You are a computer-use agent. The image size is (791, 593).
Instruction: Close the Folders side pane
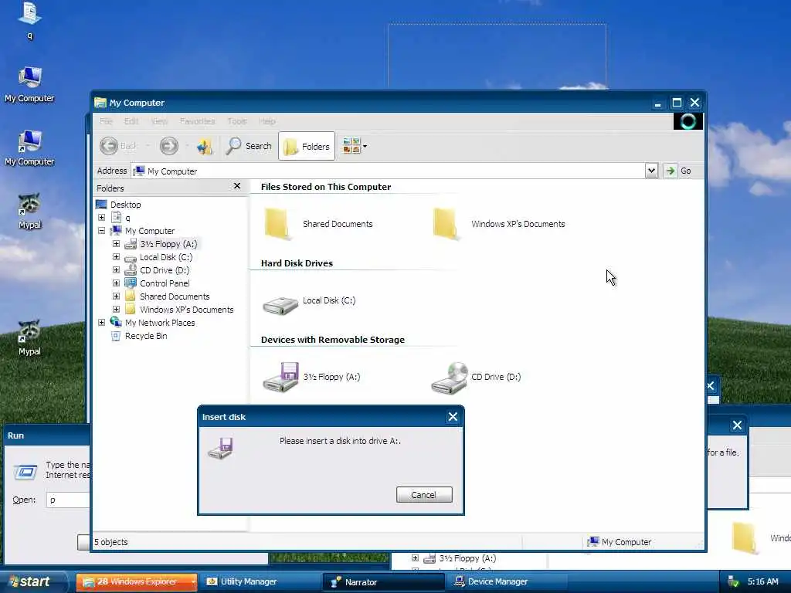(237, 186)
